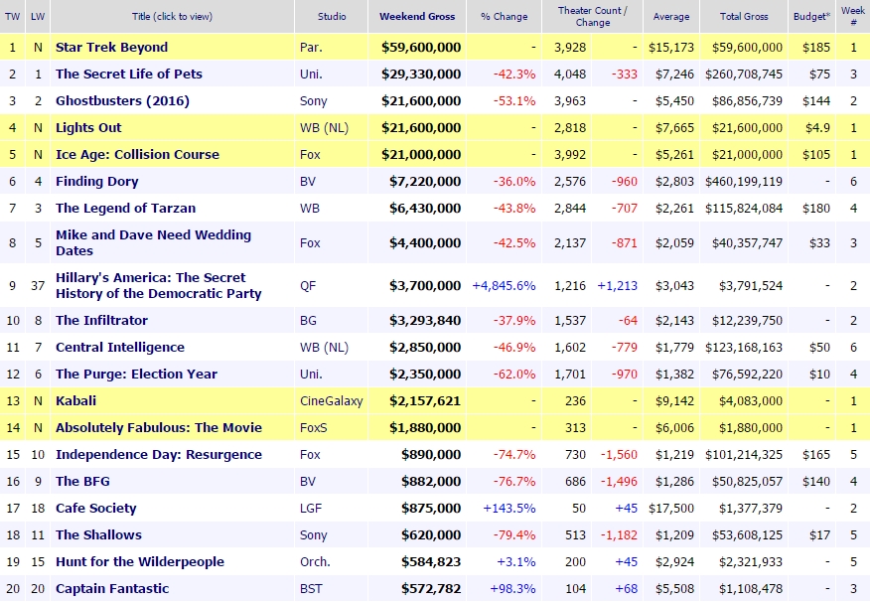Sort by TW column header

coord(12,17)
